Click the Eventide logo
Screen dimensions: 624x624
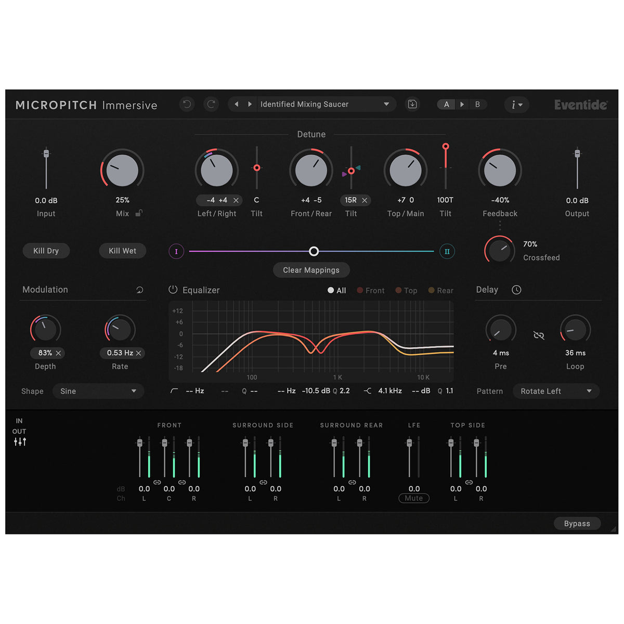(580, 105)
